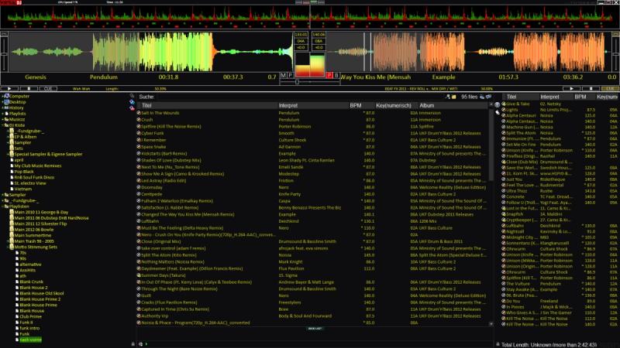Click the right deck orange waveform
Image resolution: width=620 pixels, height=348 pixels.
pos(469,52)
